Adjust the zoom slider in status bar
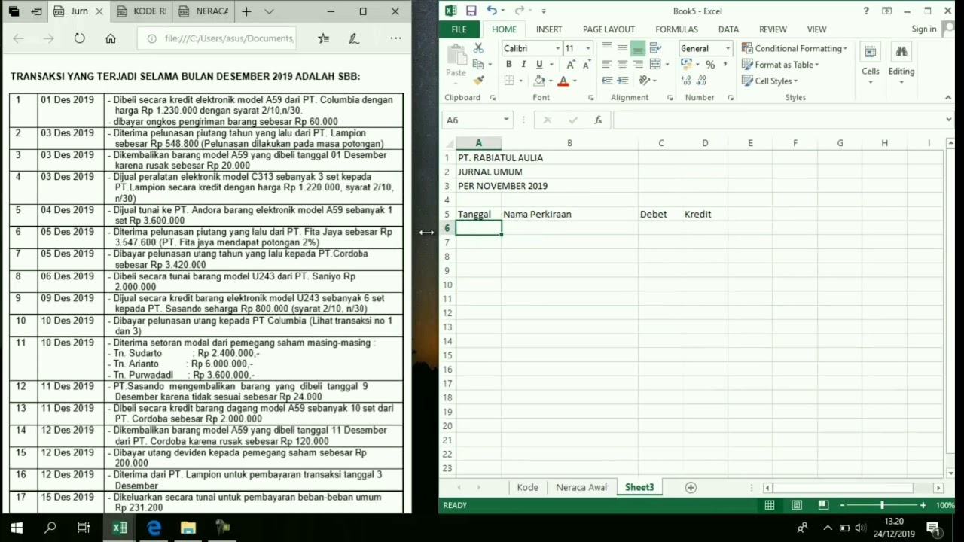This screenshot has width=964, height=542. click(882, 505)
